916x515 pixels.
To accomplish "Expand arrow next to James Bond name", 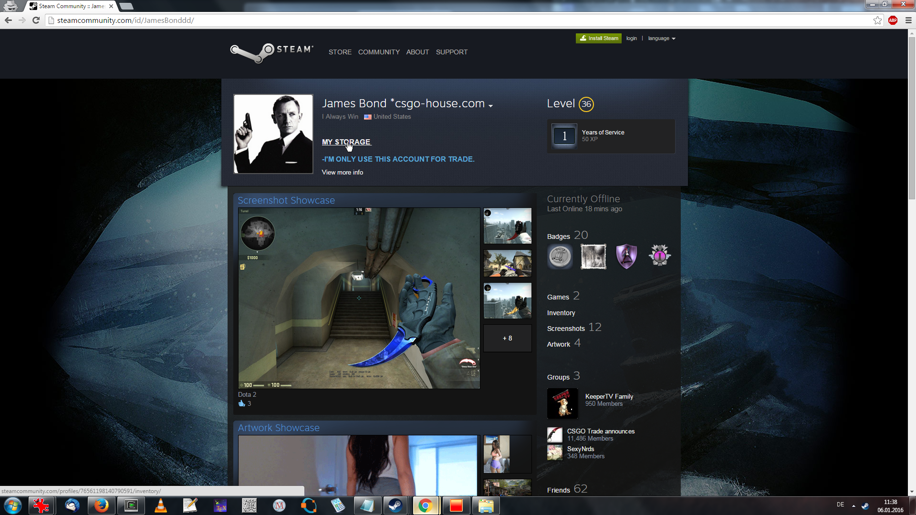I will 490,106.
